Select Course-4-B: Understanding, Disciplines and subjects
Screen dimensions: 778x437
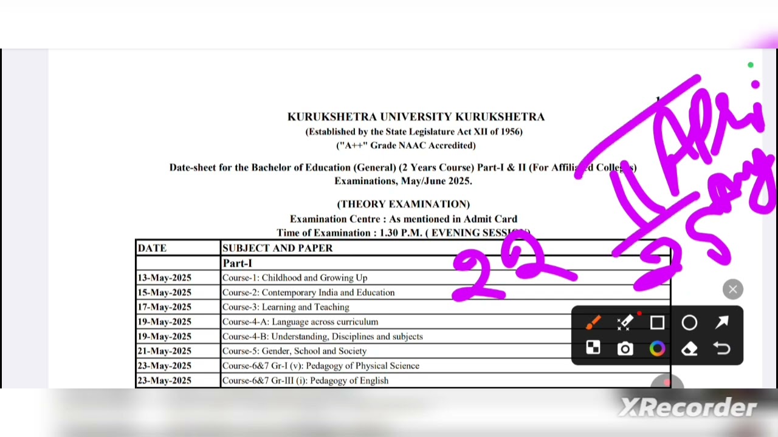322,336
